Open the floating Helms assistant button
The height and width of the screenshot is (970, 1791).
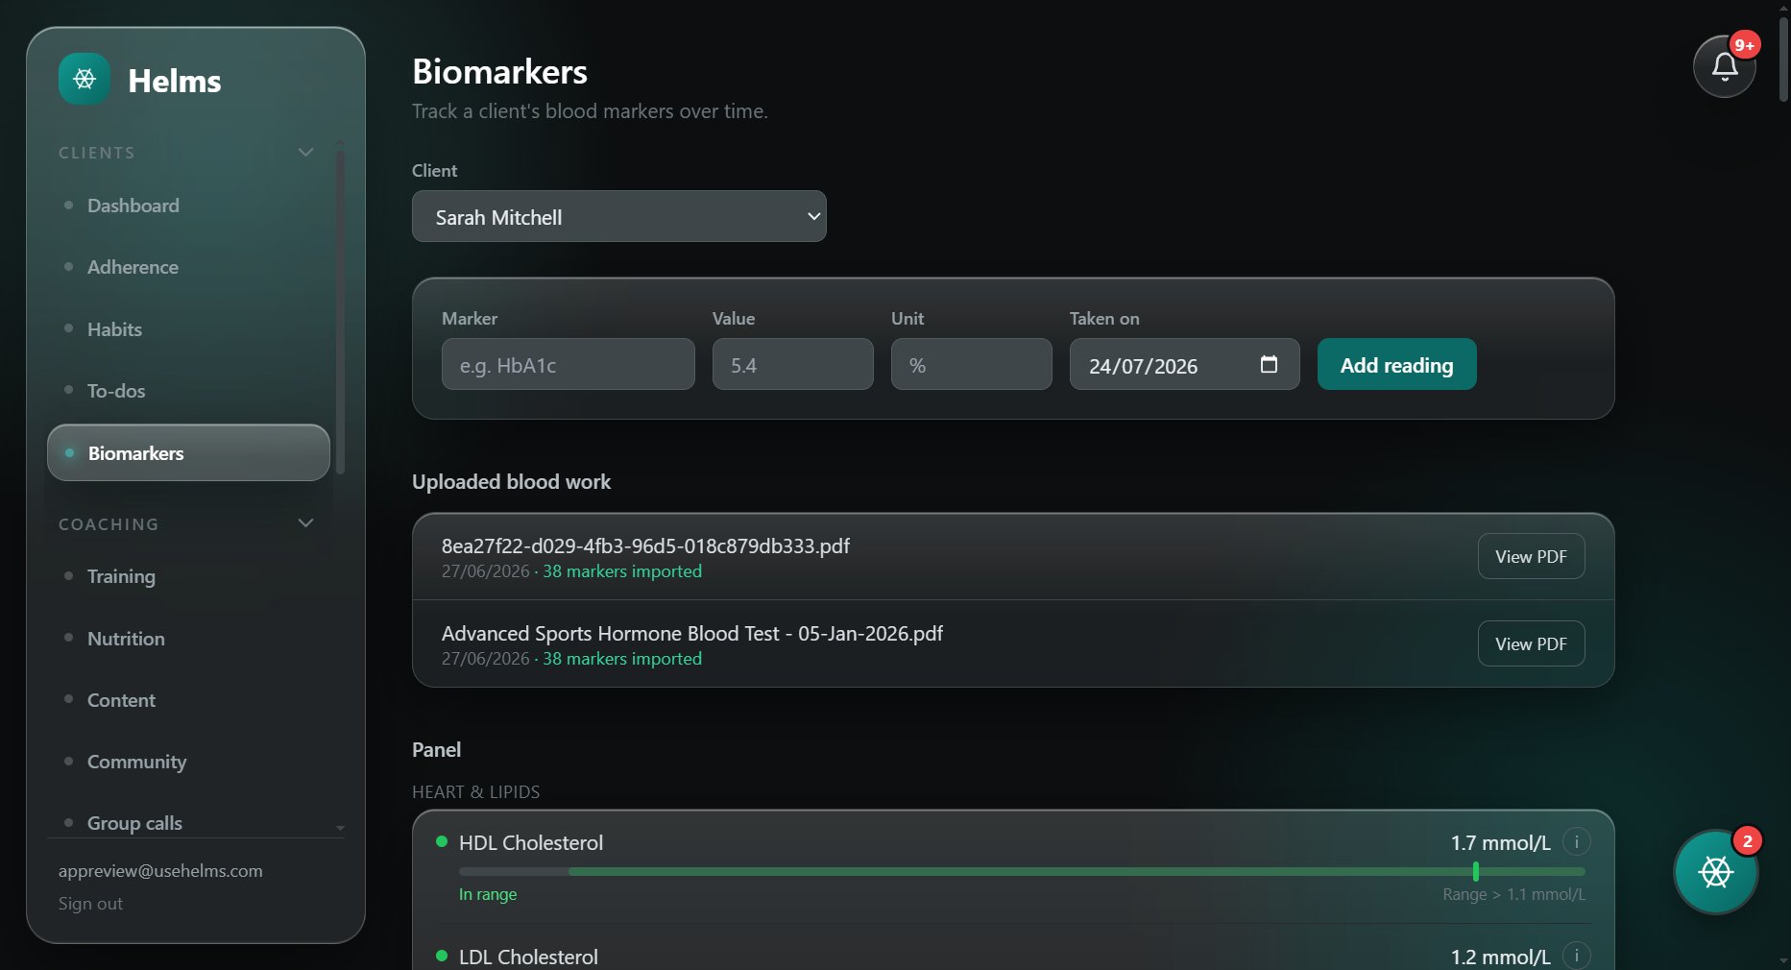click(x=1716, y=872)
